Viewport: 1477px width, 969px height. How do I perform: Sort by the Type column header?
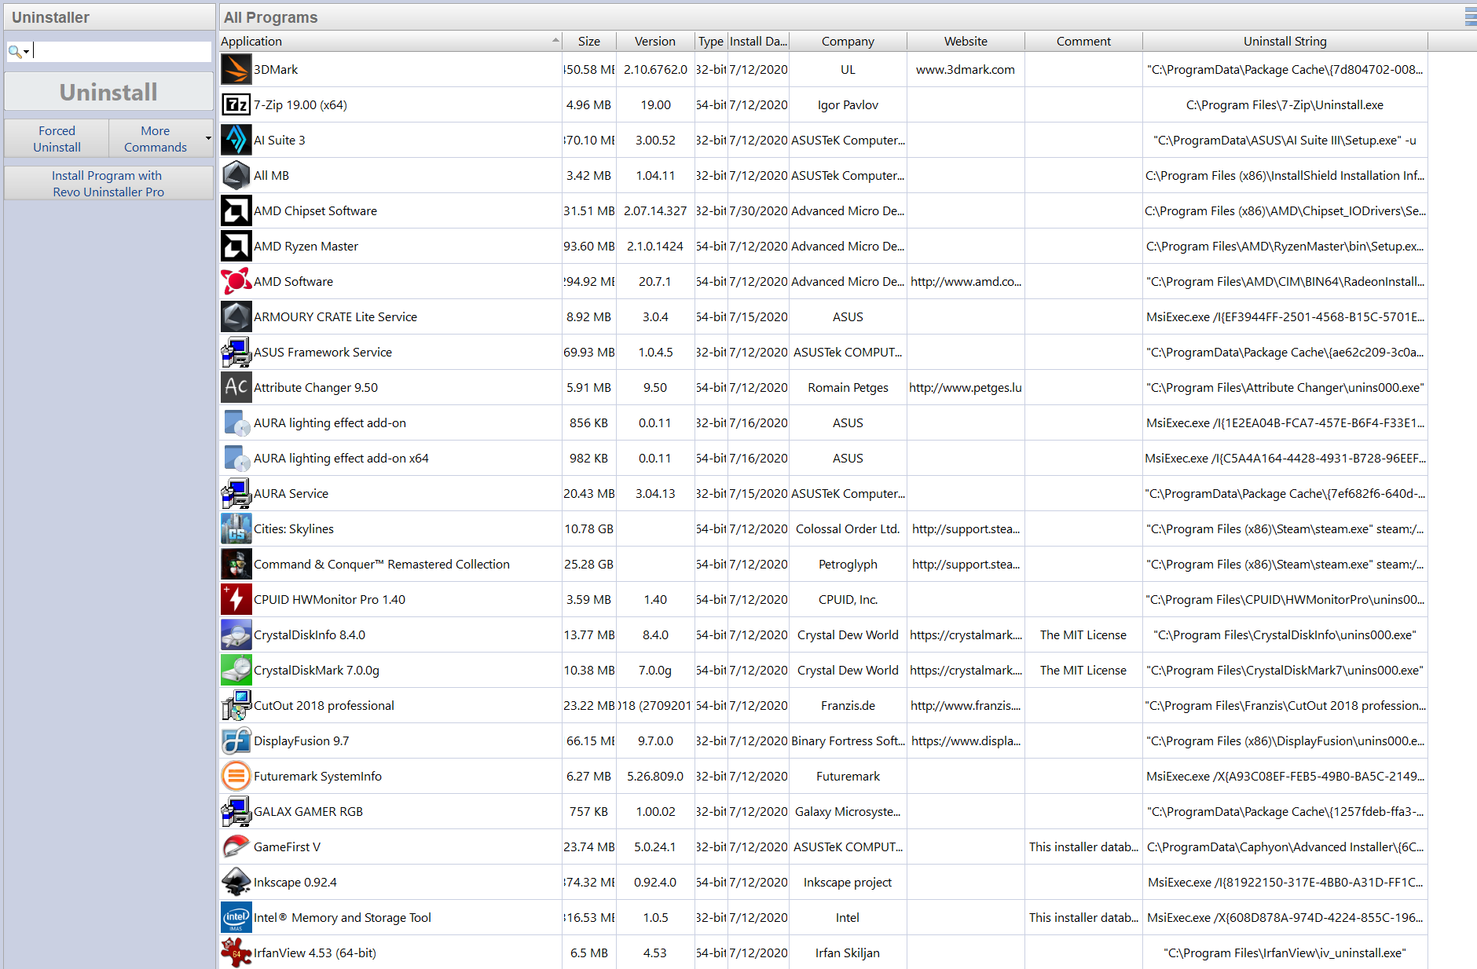(711, 41)
